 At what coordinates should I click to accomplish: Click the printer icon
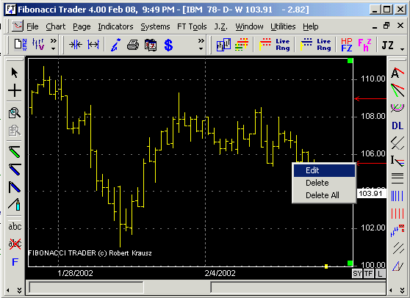click(x=133, y=45)
